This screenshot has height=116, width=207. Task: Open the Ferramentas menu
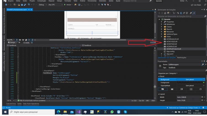92,1
